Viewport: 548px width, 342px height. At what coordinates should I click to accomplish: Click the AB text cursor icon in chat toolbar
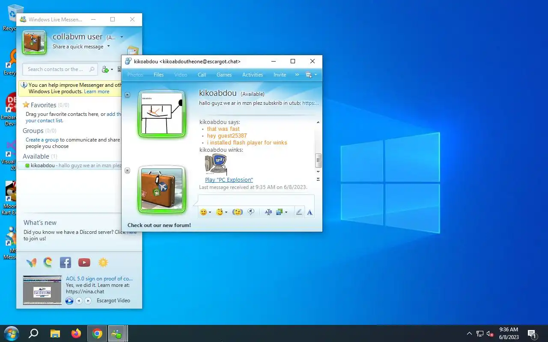[x=268, y=212]
